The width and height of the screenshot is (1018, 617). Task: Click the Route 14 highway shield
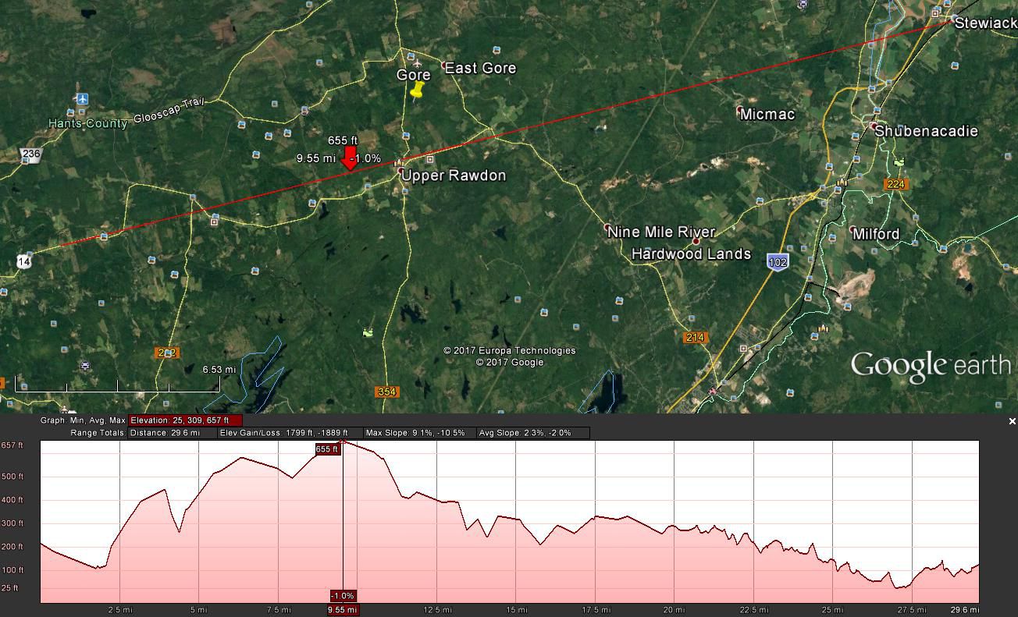[x=24, y=262]
